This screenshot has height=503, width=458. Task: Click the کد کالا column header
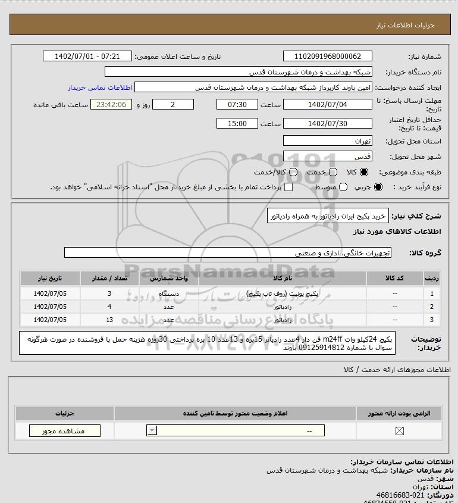point(394,278)
